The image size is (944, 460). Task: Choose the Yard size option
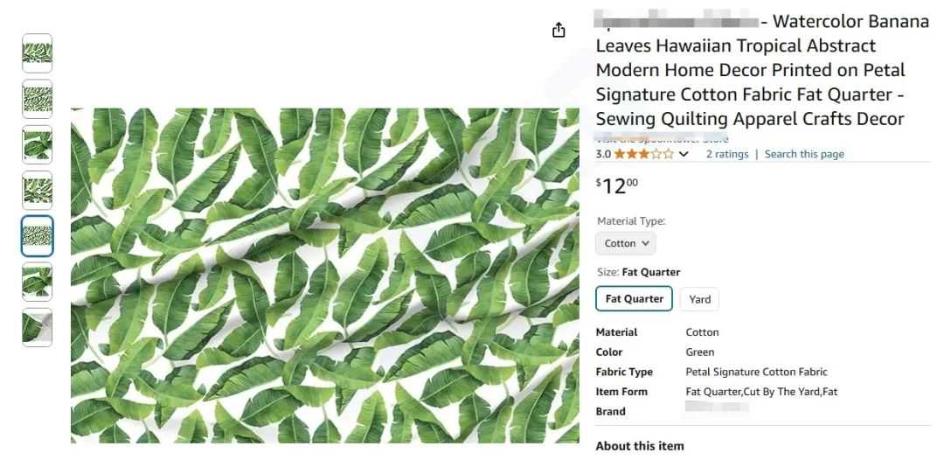699,299
